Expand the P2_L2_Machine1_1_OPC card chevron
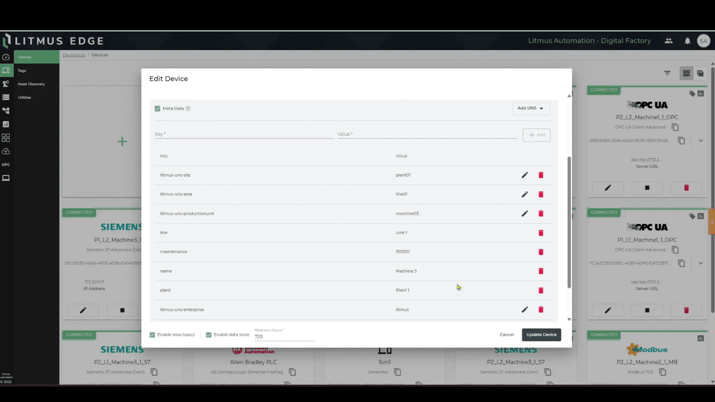The height and width of the screenshot is (402, 715). coord(700,141)
